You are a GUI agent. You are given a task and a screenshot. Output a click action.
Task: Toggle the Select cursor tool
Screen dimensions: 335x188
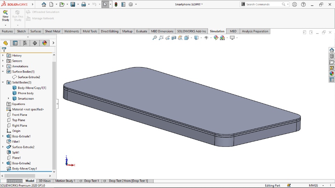tap(105, 5)
